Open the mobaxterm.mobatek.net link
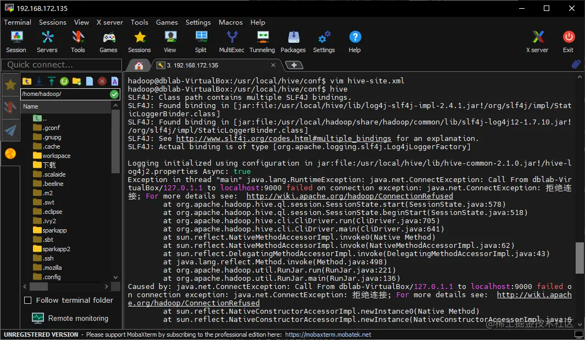 (x=328, y=335)
